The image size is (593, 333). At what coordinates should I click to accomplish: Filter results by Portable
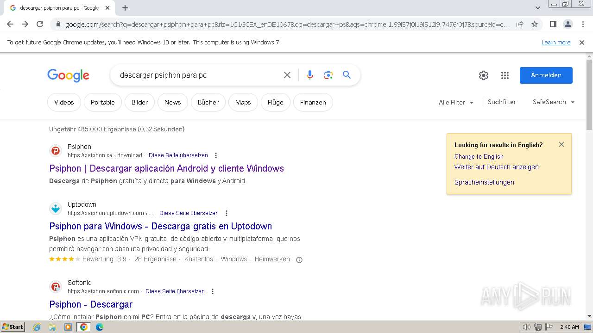click(x=103, y=102)
